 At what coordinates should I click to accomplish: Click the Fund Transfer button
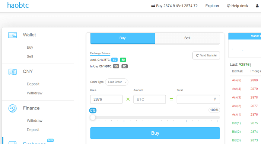[x=206, y=55]
